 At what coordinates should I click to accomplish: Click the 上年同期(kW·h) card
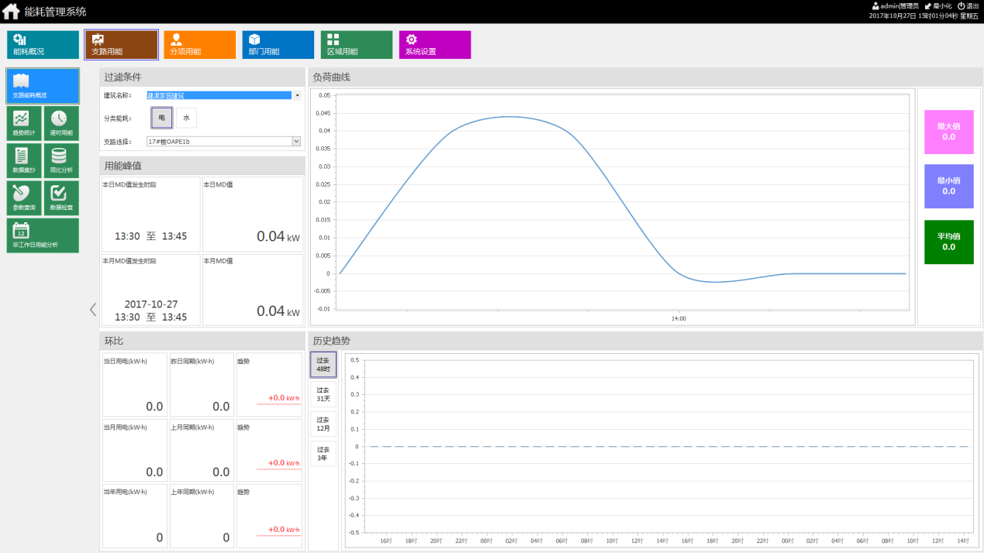pyautogui.click(x=201, y=516)
